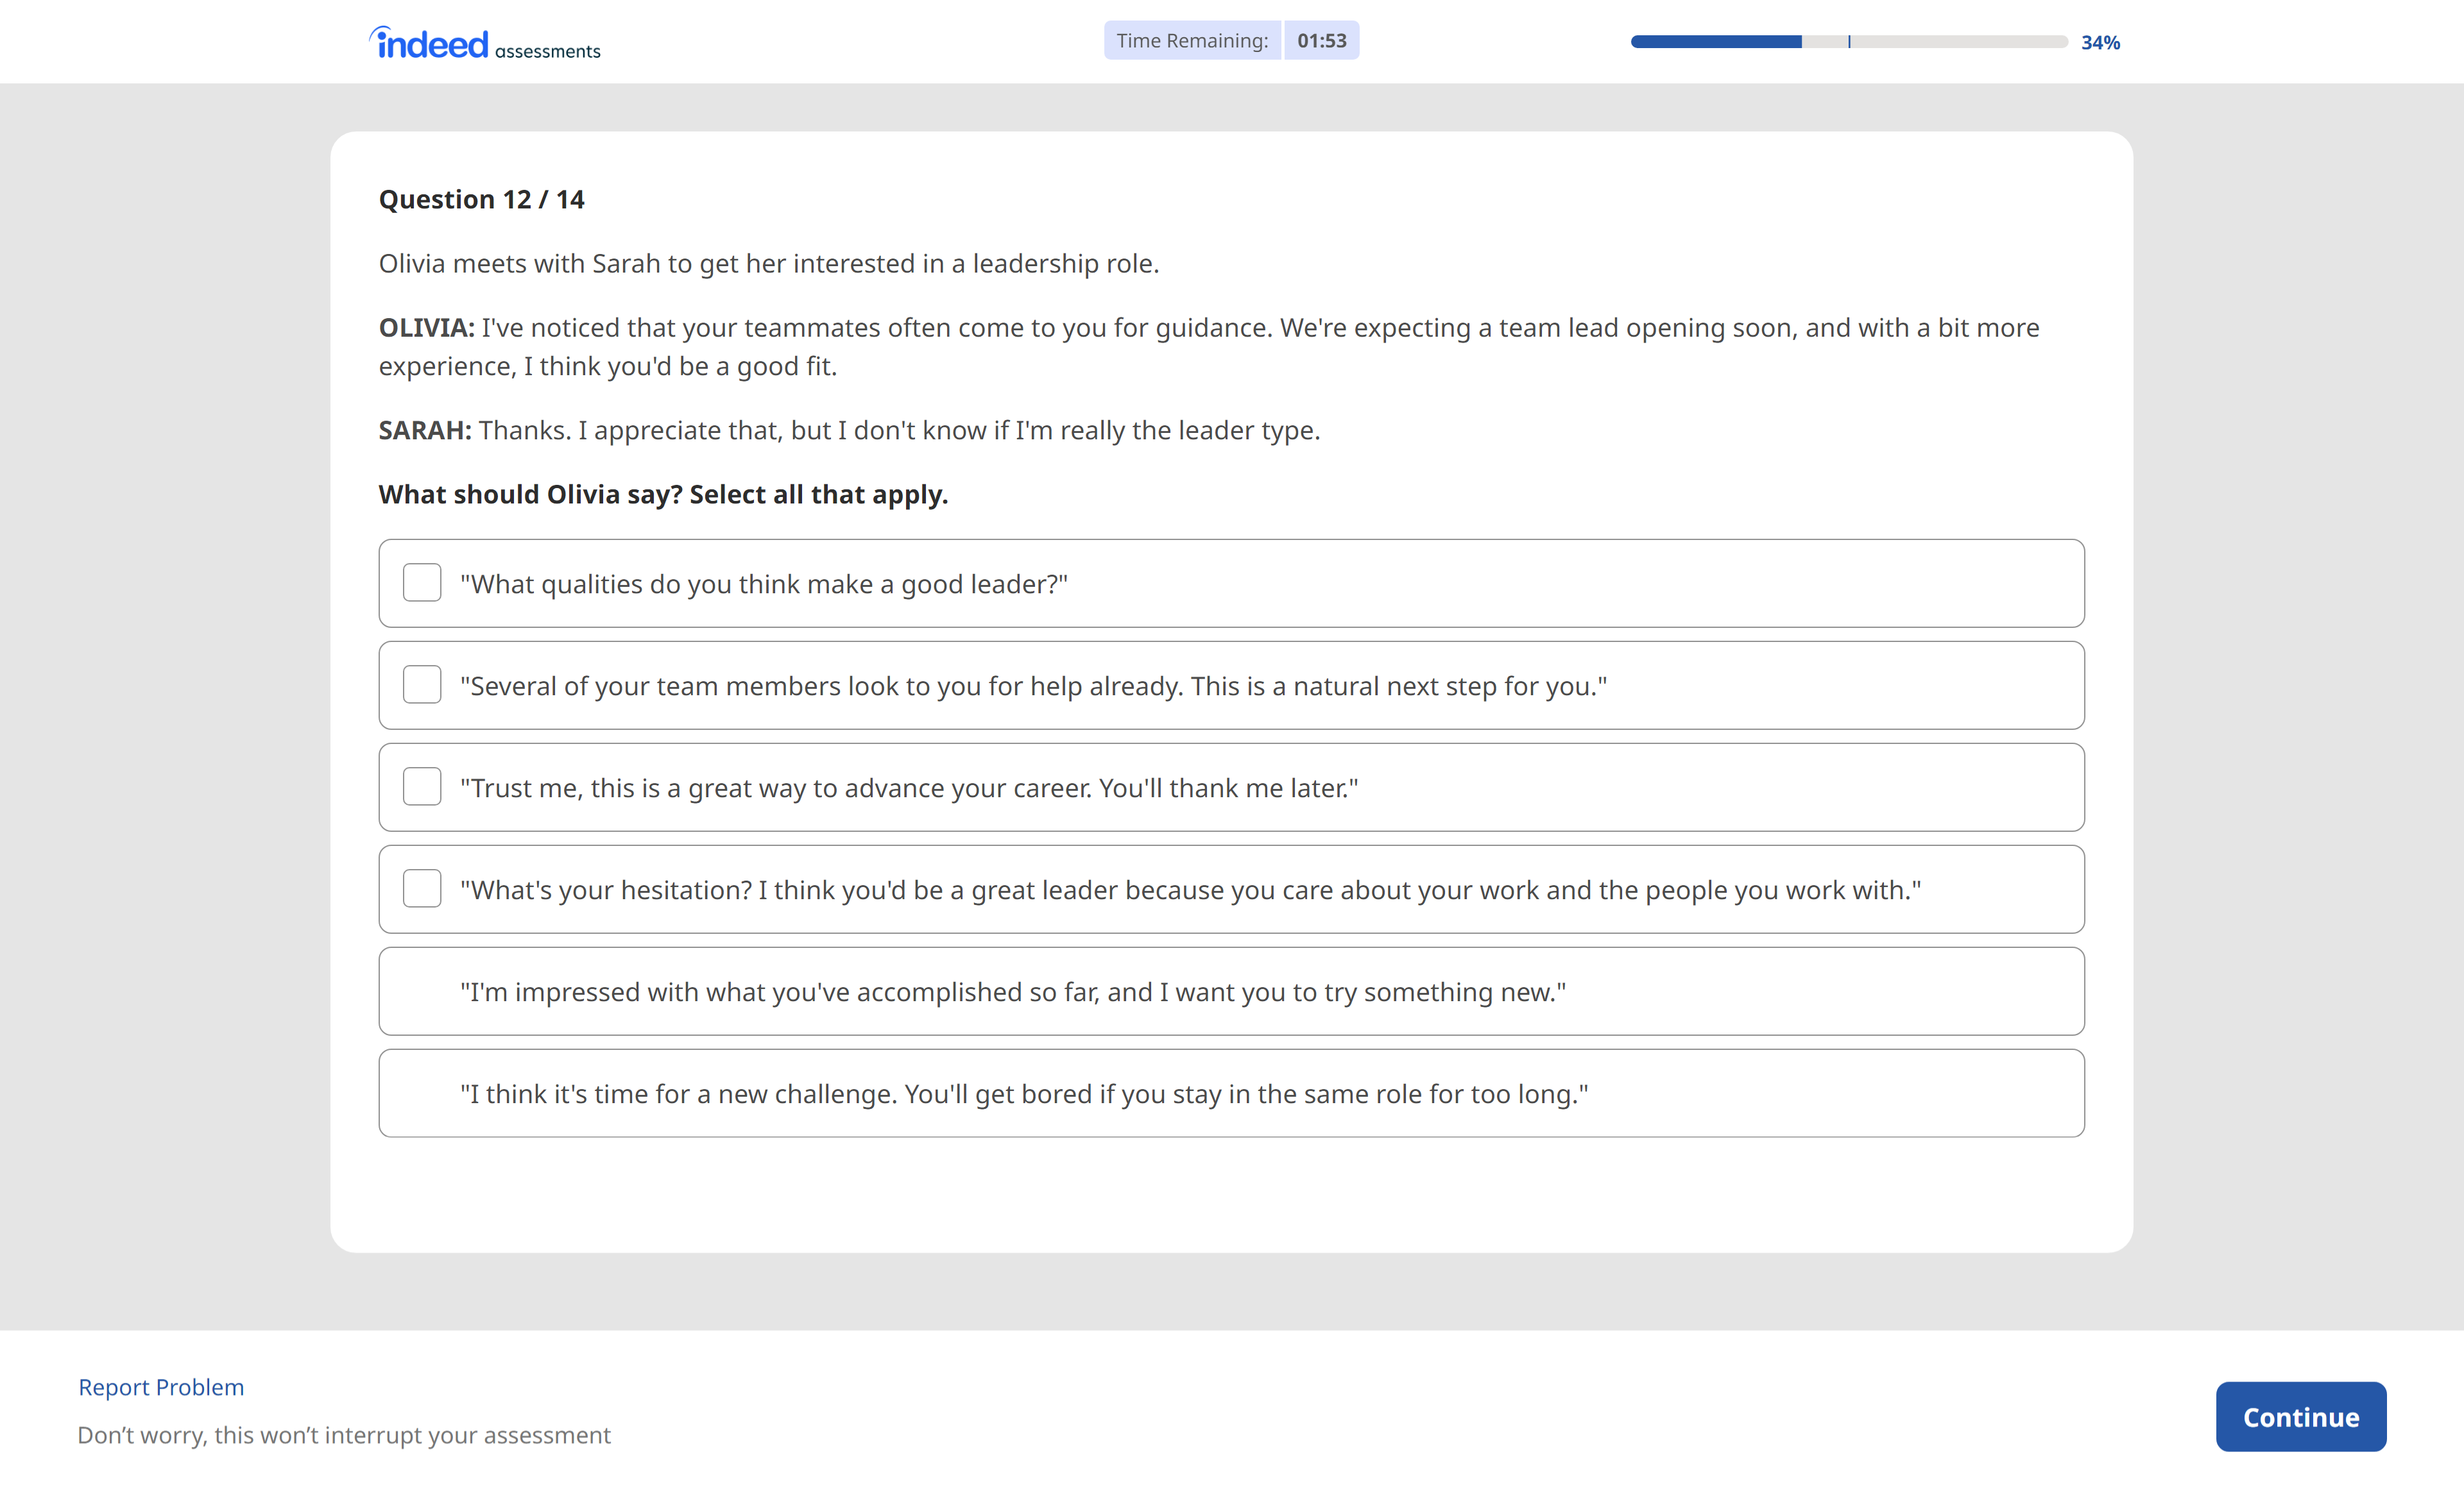This screenshot has width=2464, height=1504.
Task: Select the "What's your hesitation?" checkbox
Action: (422, 888)
